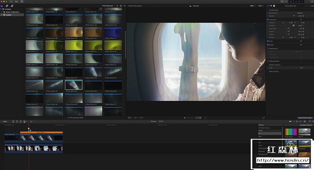Select the Prime 25mm 14 yellow thumbnail
The height and width of the screenshot is (170, 314).
click(74, 46)
